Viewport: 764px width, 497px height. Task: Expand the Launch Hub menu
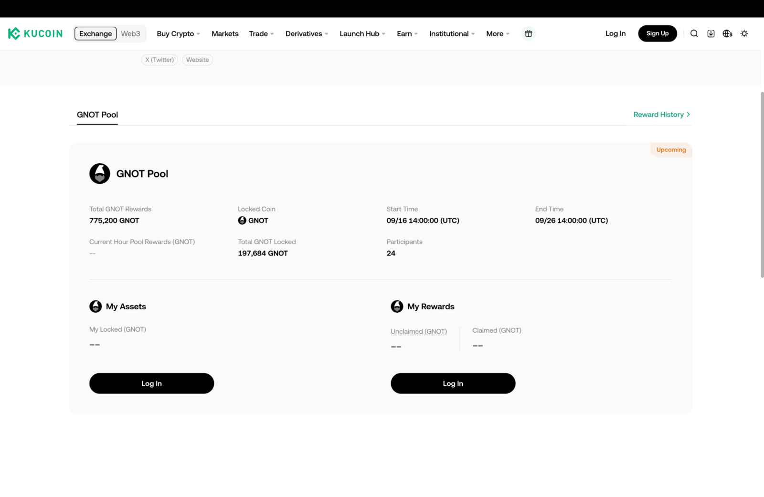click(362, 33)
